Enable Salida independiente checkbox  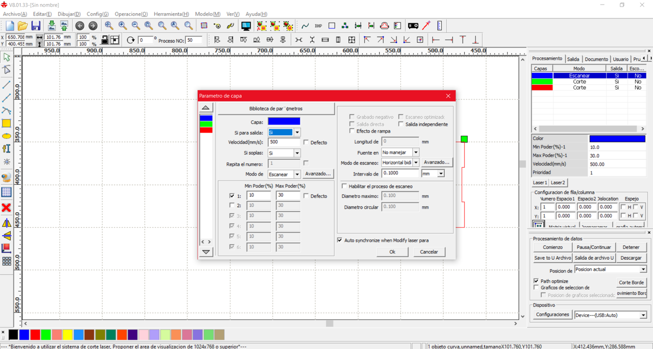[401, 124]
